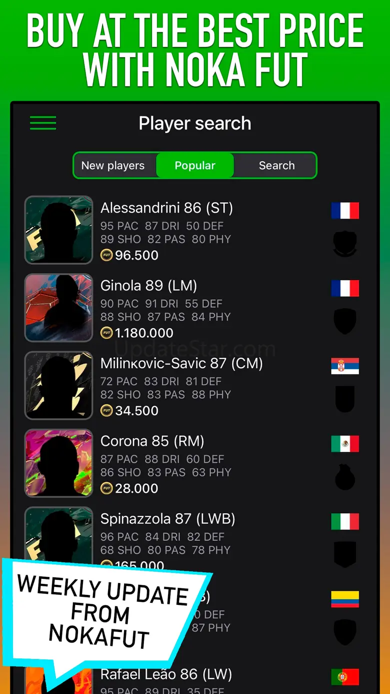Switch to the New players tab
The image size is (390, 694).
[x=113, y=166]
